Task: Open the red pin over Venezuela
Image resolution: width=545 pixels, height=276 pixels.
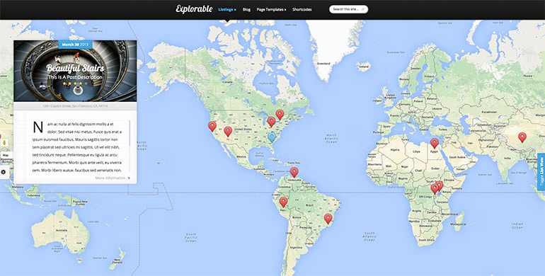Action: [294, 172]
